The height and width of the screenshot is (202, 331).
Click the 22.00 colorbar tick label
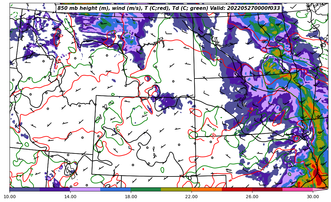192,196
